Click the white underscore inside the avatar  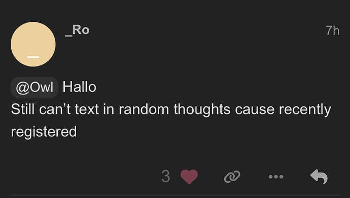point(33,57)
